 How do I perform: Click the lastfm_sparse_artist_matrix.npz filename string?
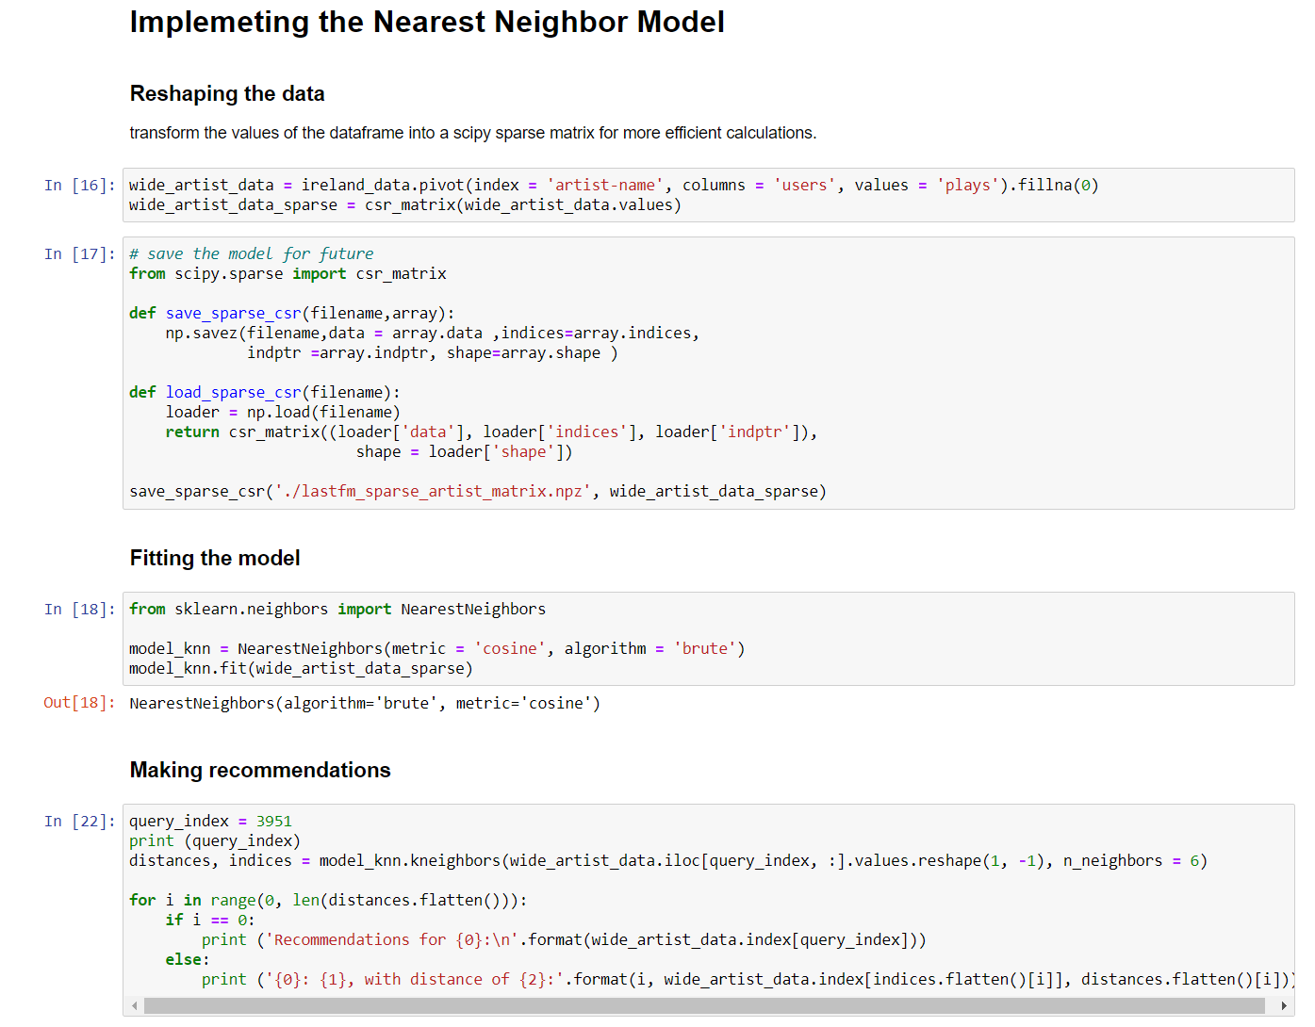pyautogui.click(x=433, y=491)
